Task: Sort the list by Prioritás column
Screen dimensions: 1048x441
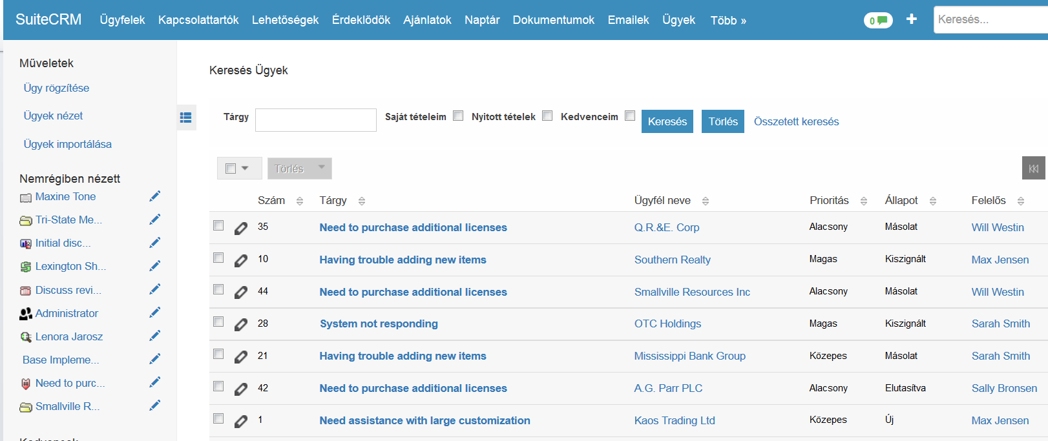Action: click(863, 201)
